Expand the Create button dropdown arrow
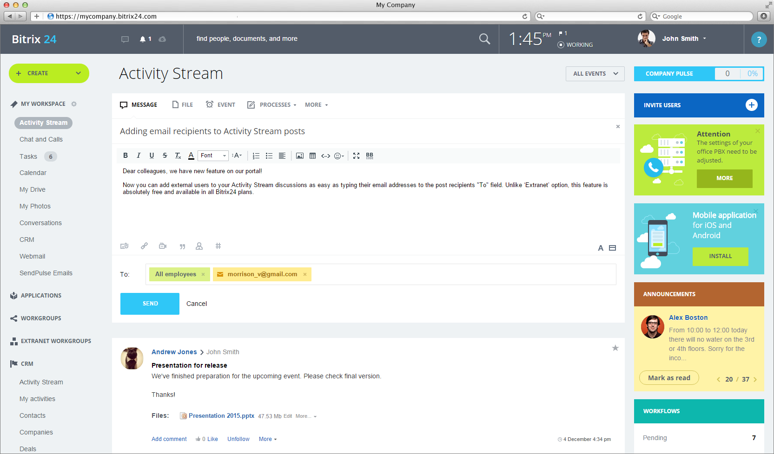 [x=78, y=73]
